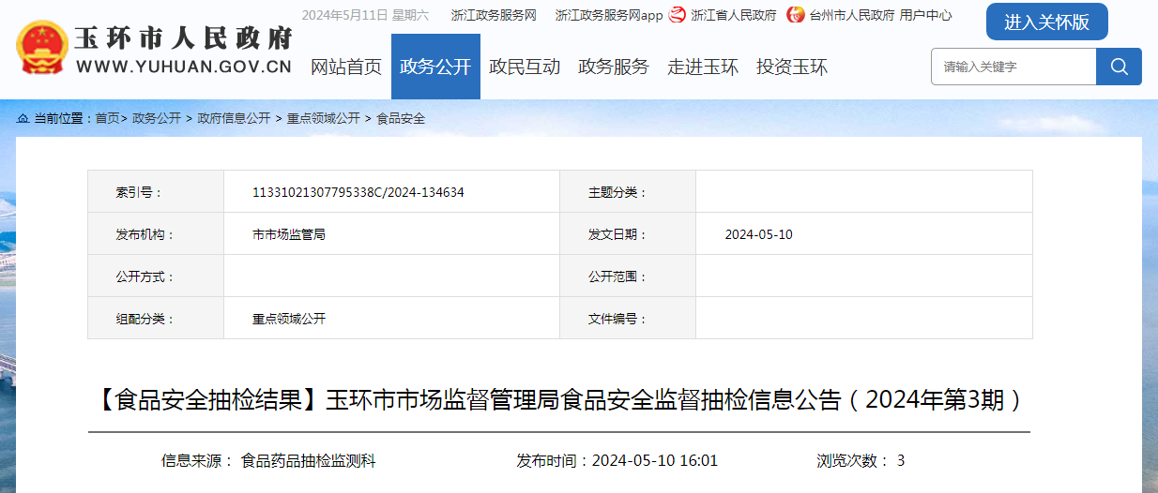Open 用户中心 link
The image size is (1158, 493).
925,15
